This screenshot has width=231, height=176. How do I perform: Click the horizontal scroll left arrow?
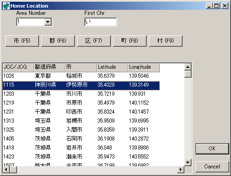point(6,169)
